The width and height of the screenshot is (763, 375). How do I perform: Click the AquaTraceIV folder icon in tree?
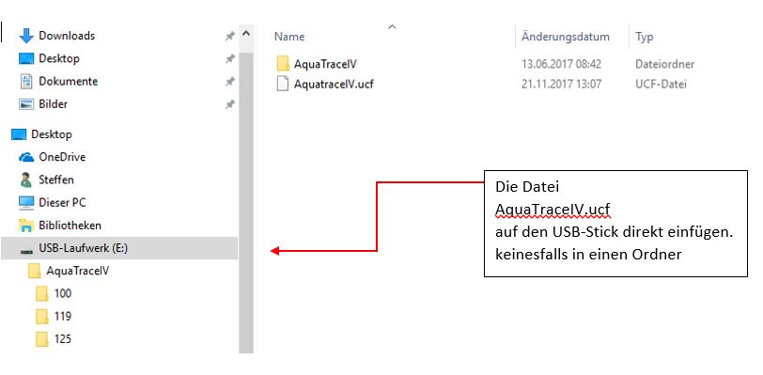pos(34,271)
